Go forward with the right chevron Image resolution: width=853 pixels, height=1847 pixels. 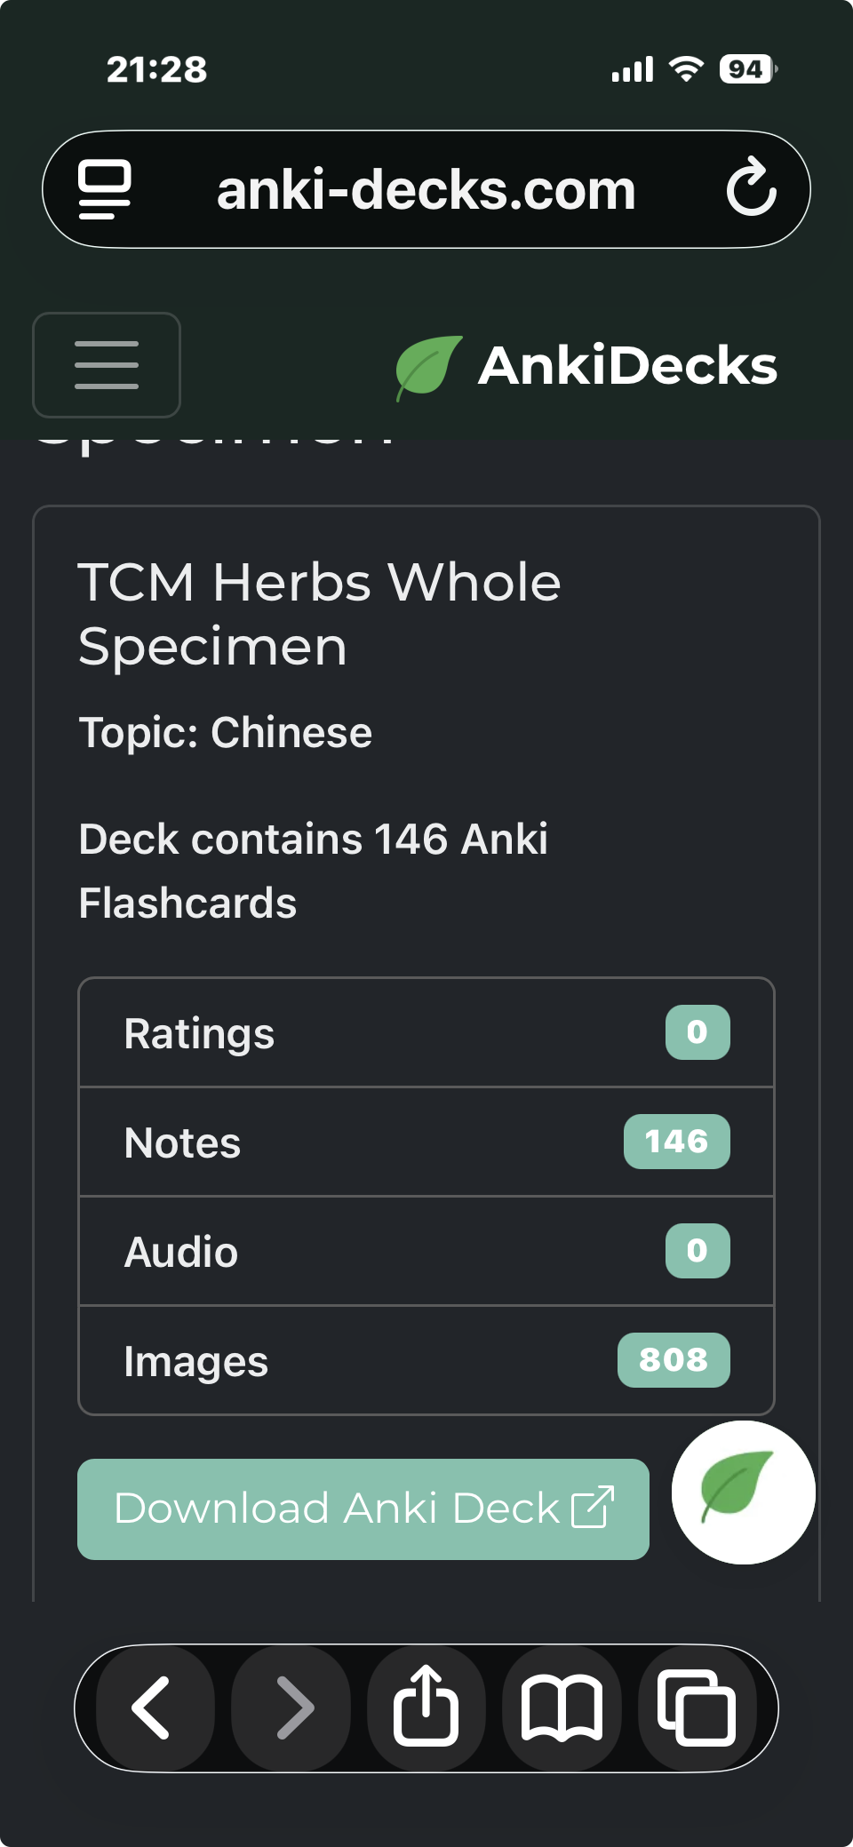click(291, 1708)
